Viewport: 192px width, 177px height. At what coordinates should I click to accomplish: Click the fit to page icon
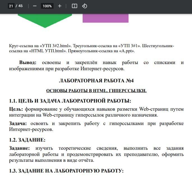pos(74,6)
